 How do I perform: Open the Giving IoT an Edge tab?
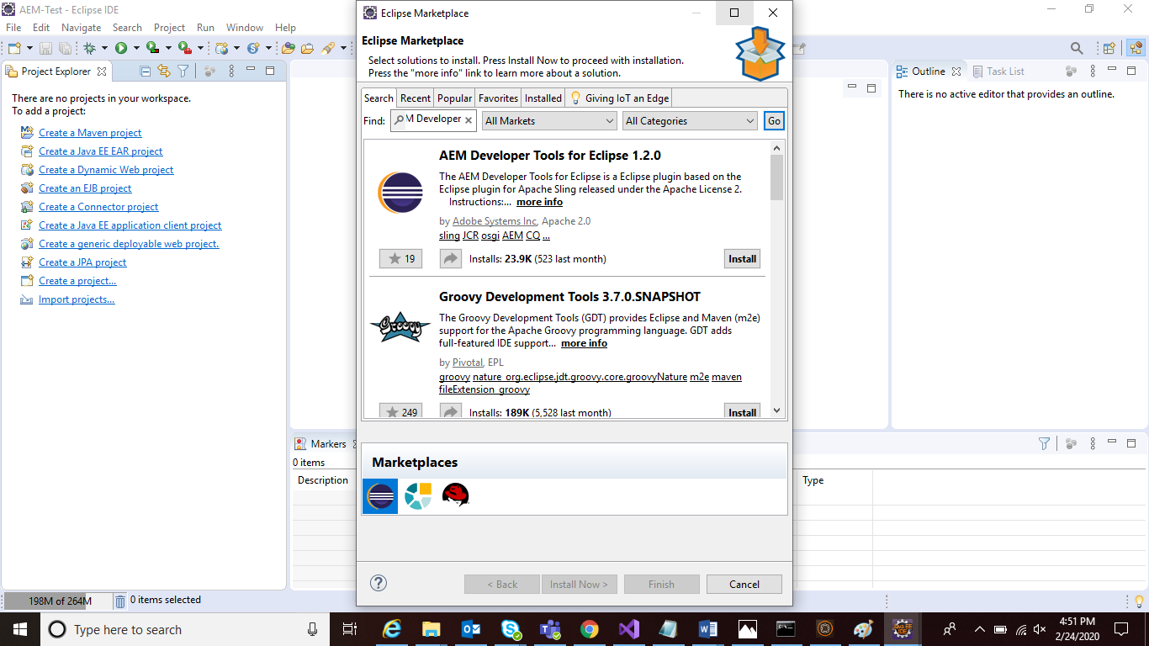[619, 98]
